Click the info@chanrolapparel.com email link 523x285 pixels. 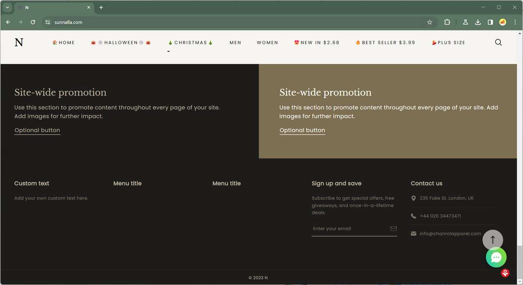pyautogui.click(x=450, y=234)
